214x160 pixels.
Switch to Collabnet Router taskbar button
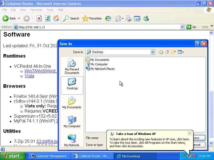pos(92,156)
